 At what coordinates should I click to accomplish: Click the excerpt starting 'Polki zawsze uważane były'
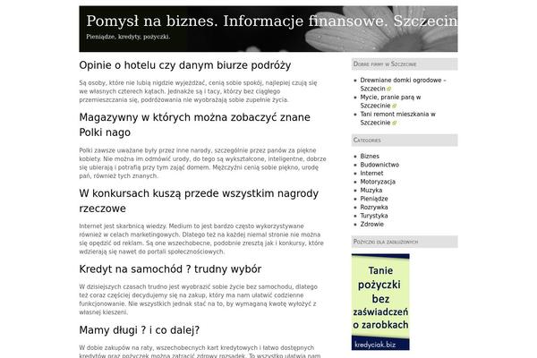click(202, 163)
